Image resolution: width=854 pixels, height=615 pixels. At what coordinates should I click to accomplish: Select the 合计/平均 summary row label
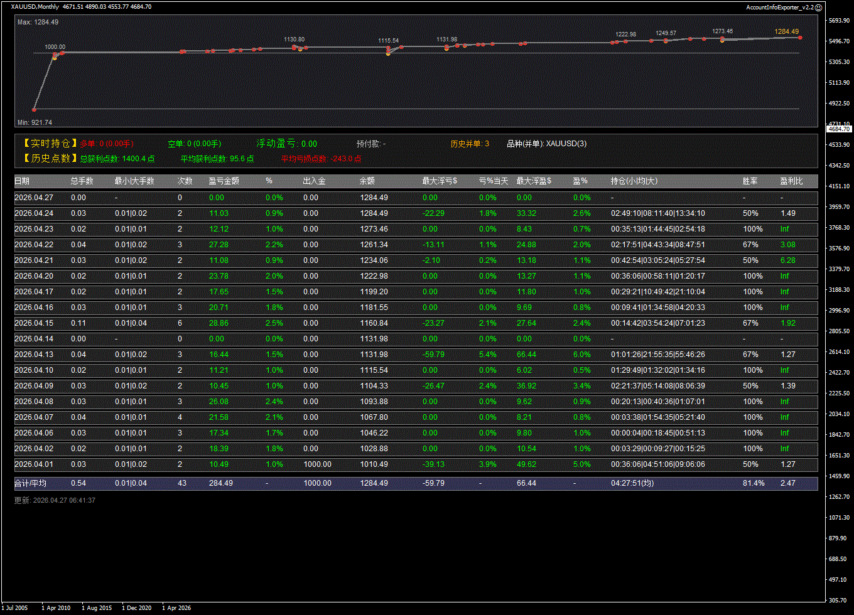pyautogui.click(x=30, y=483)
